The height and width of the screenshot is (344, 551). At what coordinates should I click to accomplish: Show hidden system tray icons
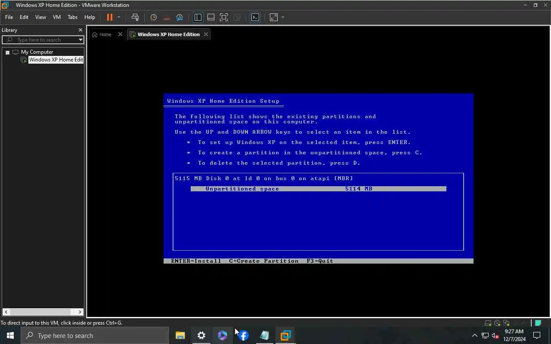(474, 335)
